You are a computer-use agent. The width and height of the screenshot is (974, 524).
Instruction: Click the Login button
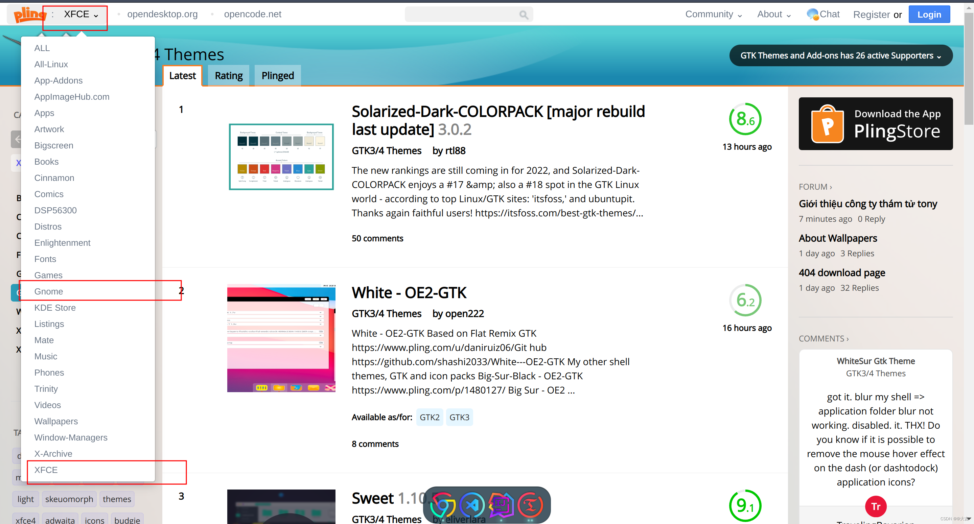(x=929, y=14)
